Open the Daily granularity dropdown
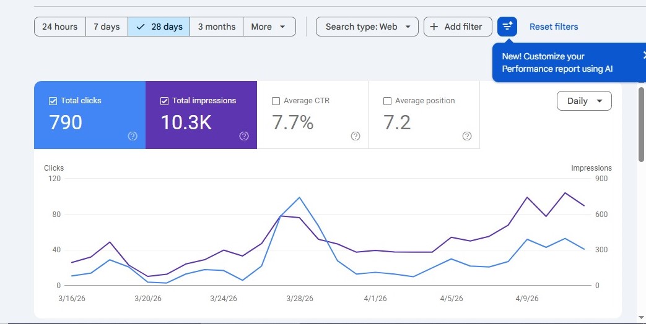 (584, 101)
